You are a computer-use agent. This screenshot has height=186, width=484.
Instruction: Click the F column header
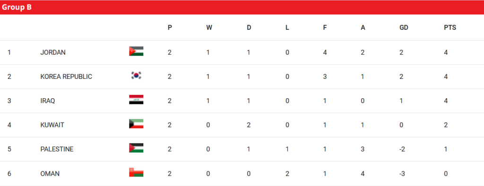click(x=325, y=27)
